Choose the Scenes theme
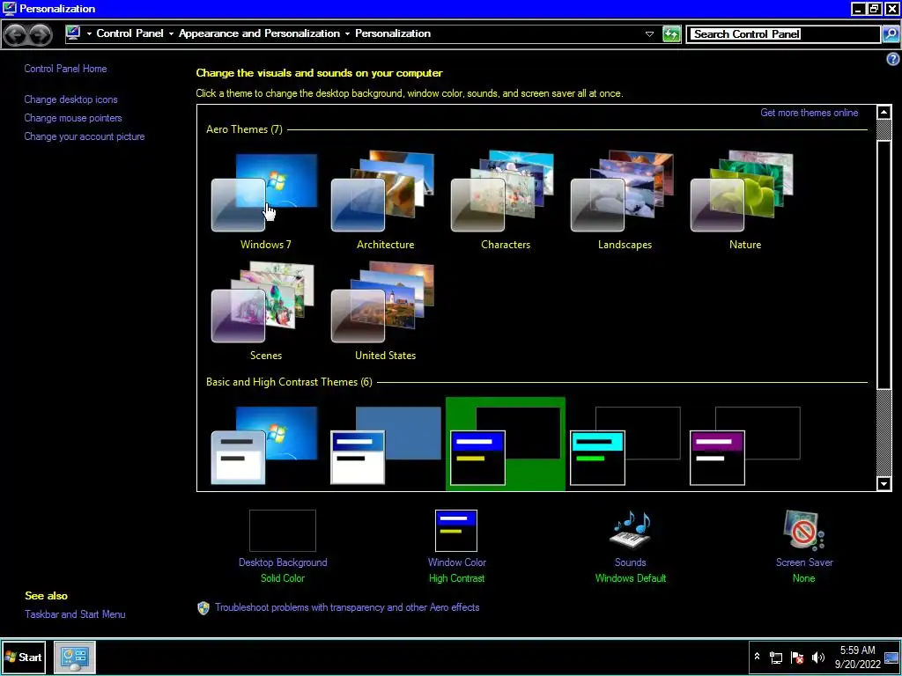The image size is (902, 676). tap(264, 311)
